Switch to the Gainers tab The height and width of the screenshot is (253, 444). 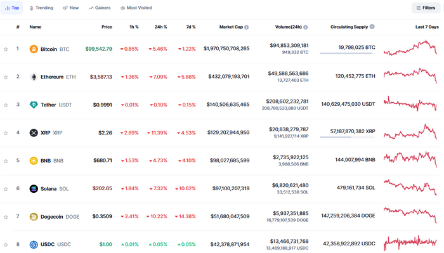click(100, 8)
